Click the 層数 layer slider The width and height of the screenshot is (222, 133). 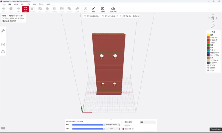coord(88,125)
